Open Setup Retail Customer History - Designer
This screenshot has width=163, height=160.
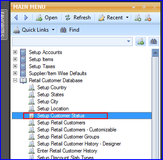coord(79,144)
